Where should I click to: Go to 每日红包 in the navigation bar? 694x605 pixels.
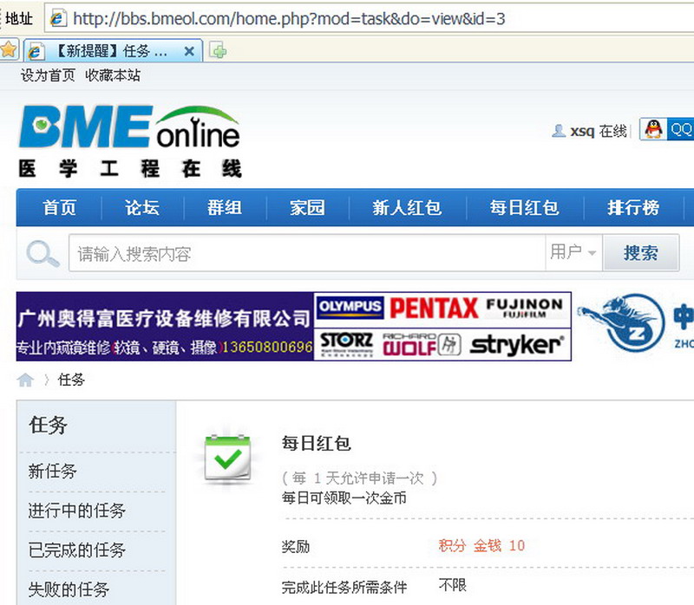524,208
